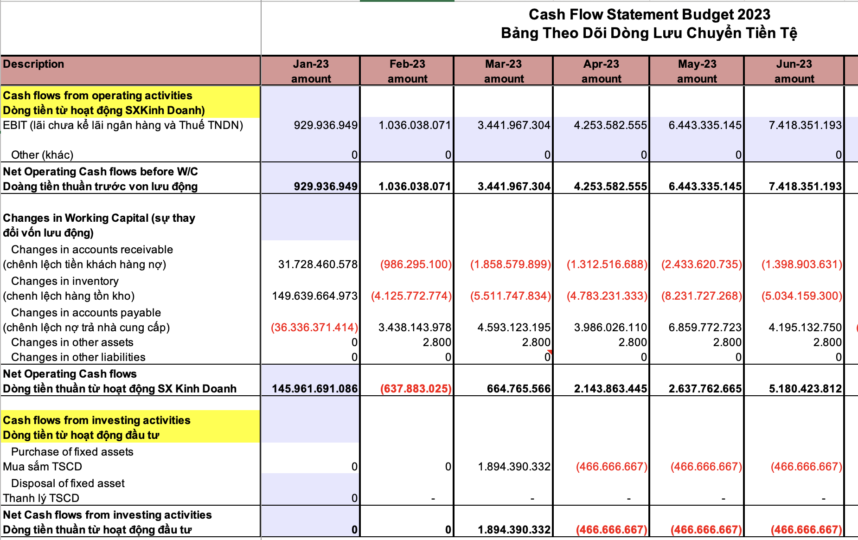Image resolution: width=858 pixels, height=540 pixels.
Task: Click the Jan-23 amount column header
Action: coord(311,71)
